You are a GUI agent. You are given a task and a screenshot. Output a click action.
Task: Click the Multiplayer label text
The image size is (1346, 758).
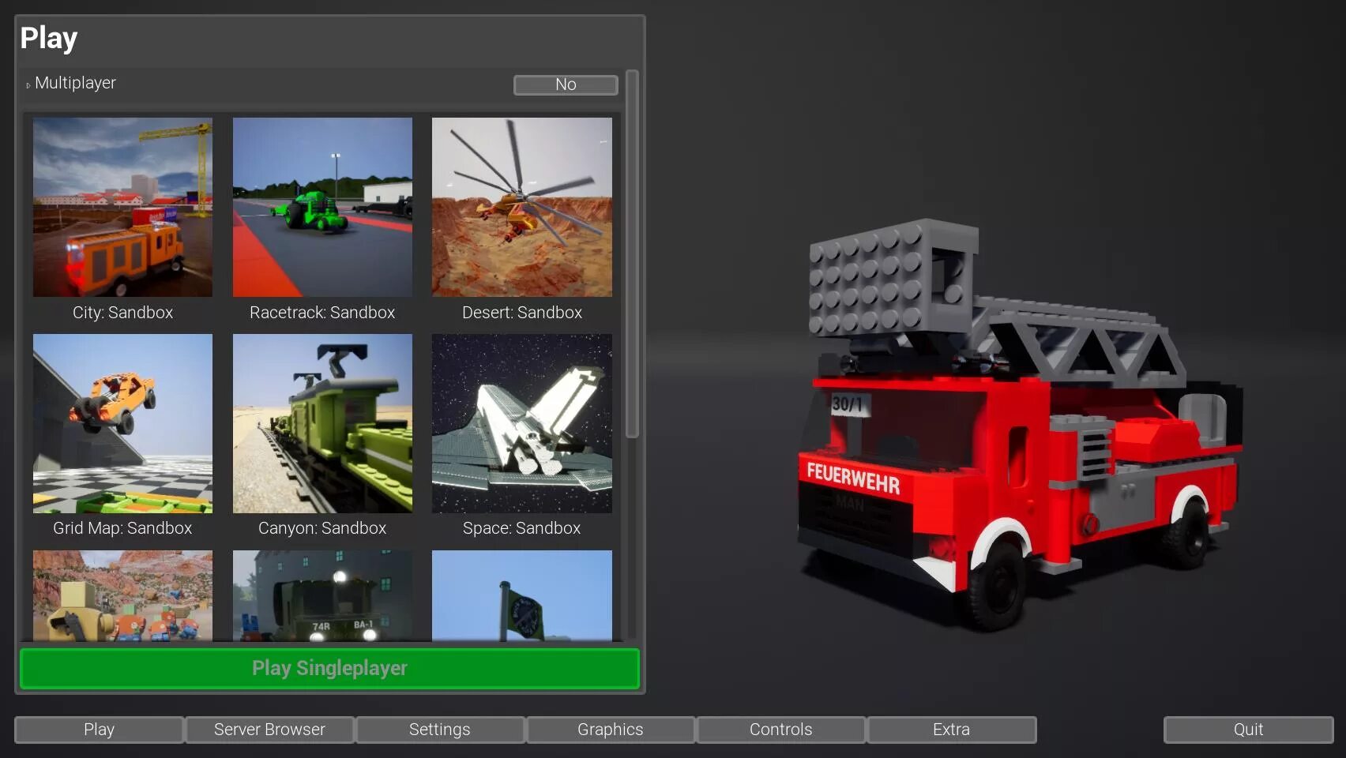coord(75,83)
